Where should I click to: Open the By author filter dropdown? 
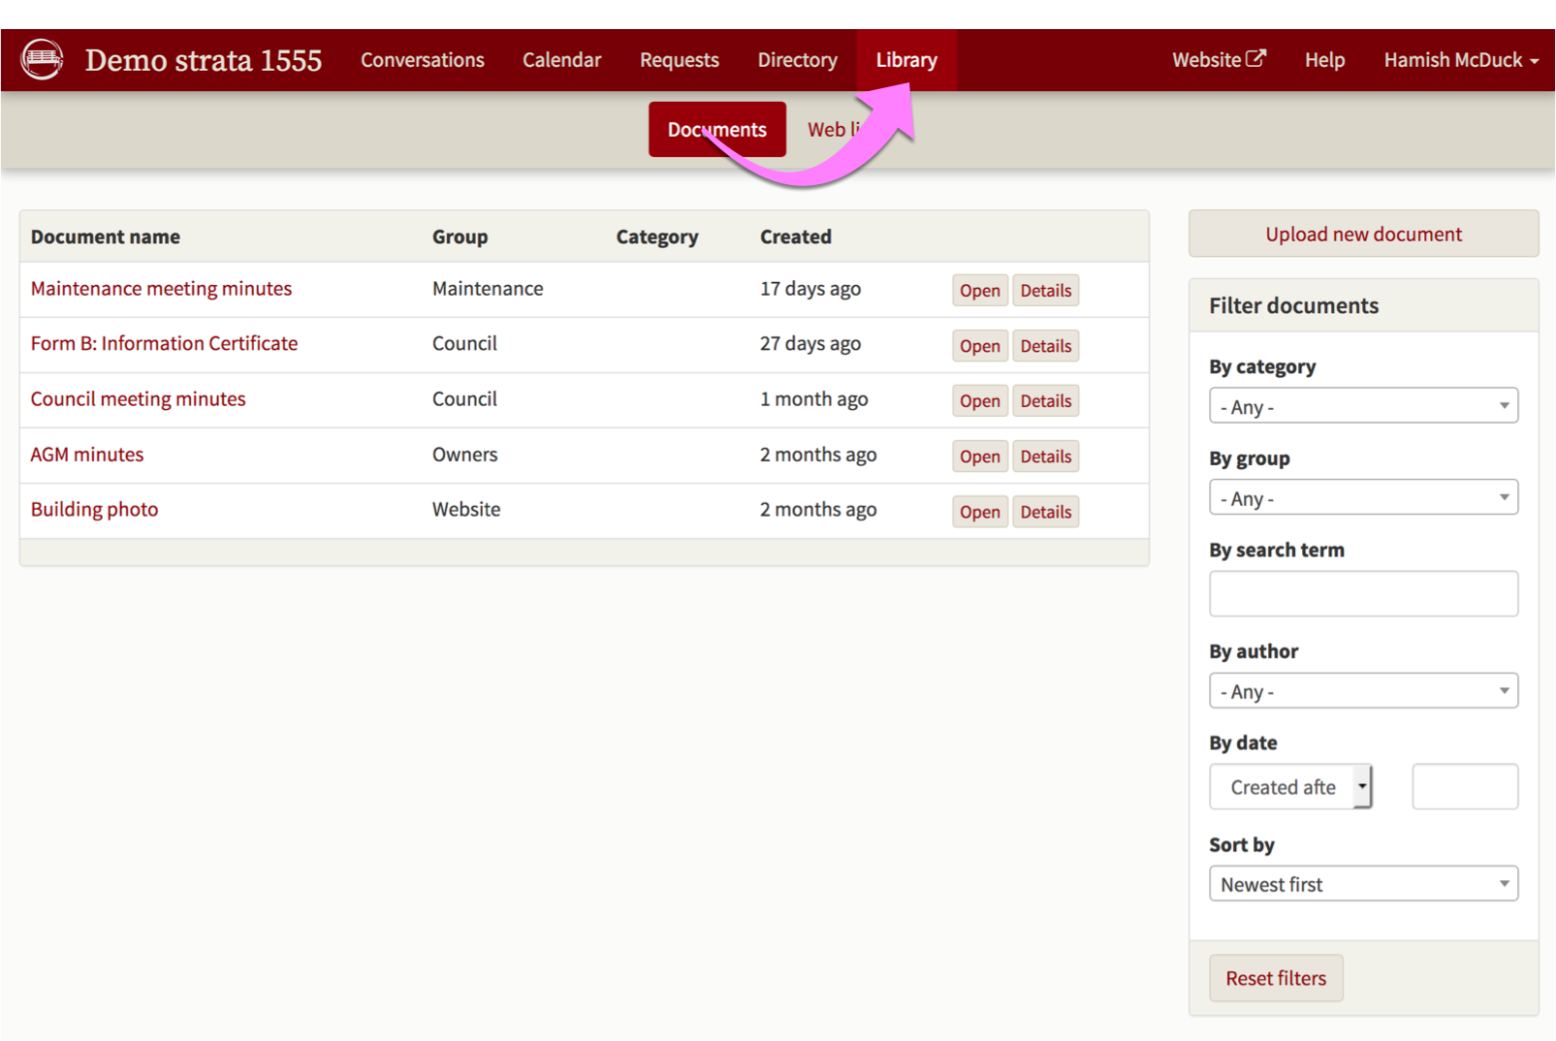pos(1363,690)
